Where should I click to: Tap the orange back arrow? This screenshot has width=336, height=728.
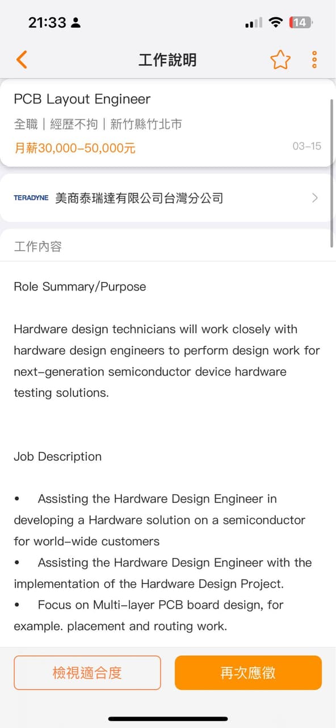tap(22, 59)
